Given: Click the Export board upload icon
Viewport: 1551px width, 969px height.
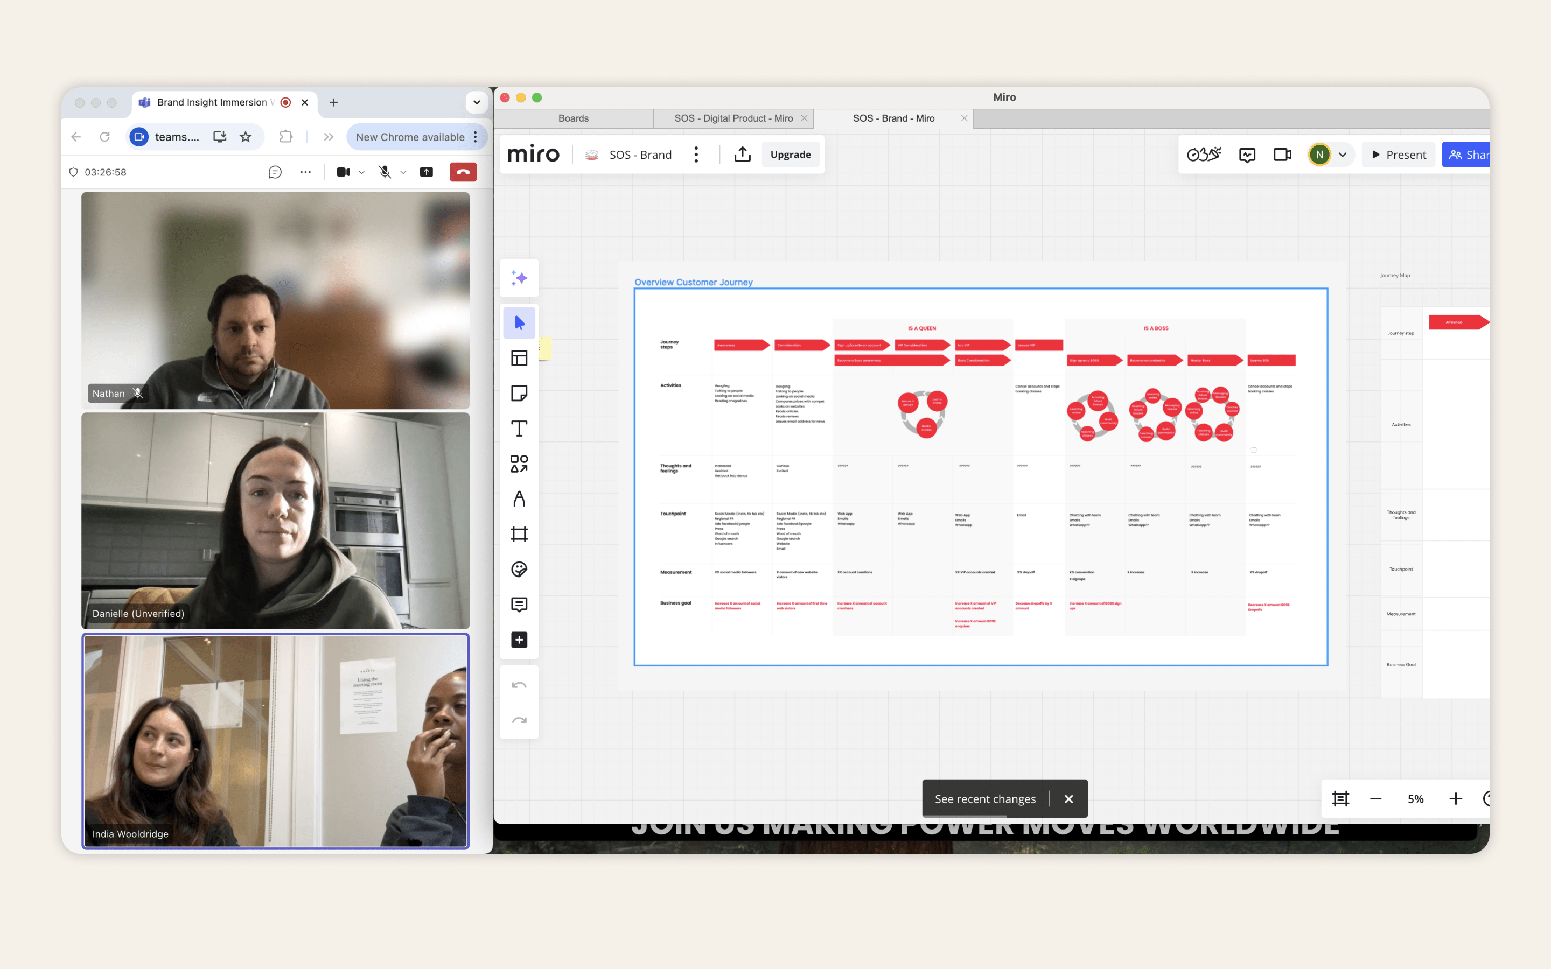Looking at the screenshot, I should (742, 155).
